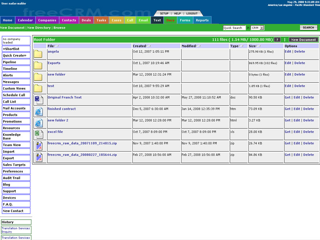Click Get for Original Franch Text
The width and height of the screenshot is (320, 240).
click(288, 98)
